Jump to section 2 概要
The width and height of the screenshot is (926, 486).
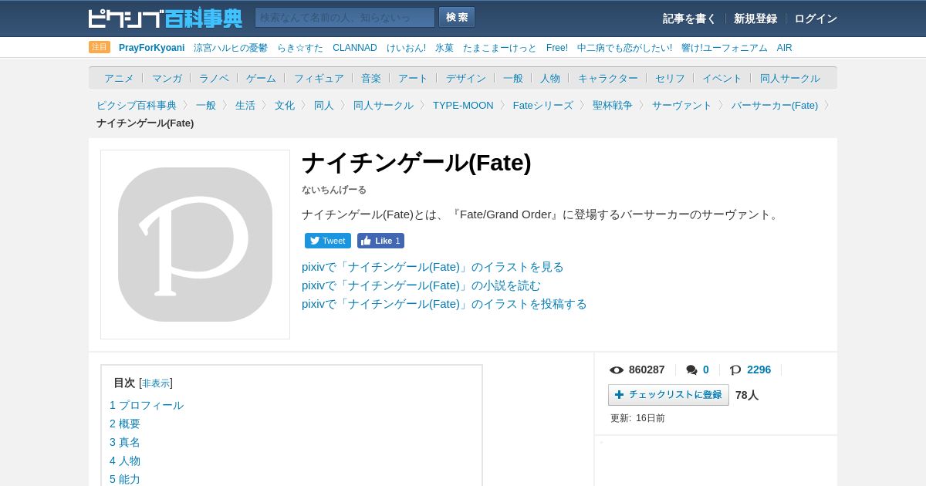(125, 424)
